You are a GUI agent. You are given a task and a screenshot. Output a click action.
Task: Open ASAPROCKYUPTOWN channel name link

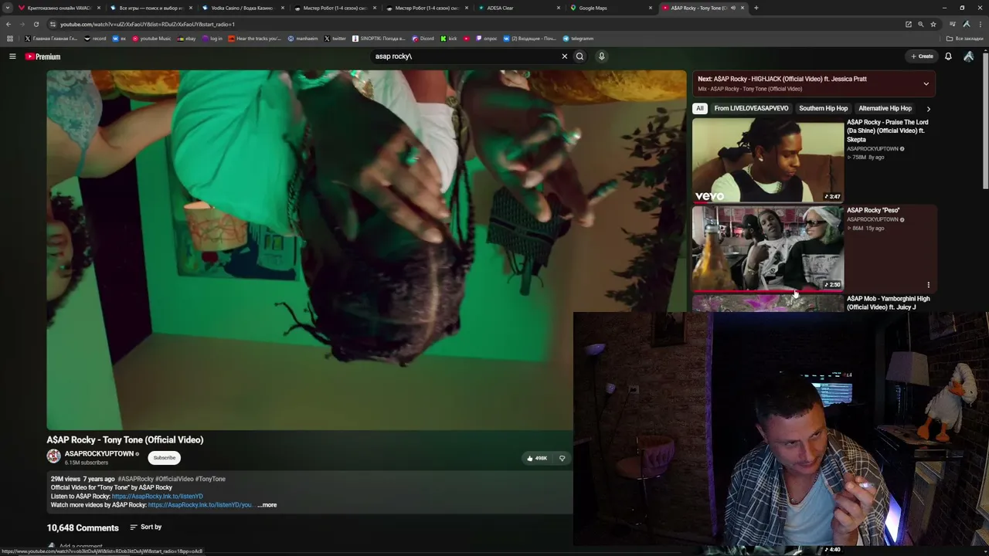click(99, 454)
